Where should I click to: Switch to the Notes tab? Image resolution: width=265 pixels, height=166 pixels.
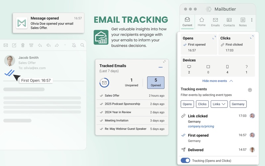(243, 22)
